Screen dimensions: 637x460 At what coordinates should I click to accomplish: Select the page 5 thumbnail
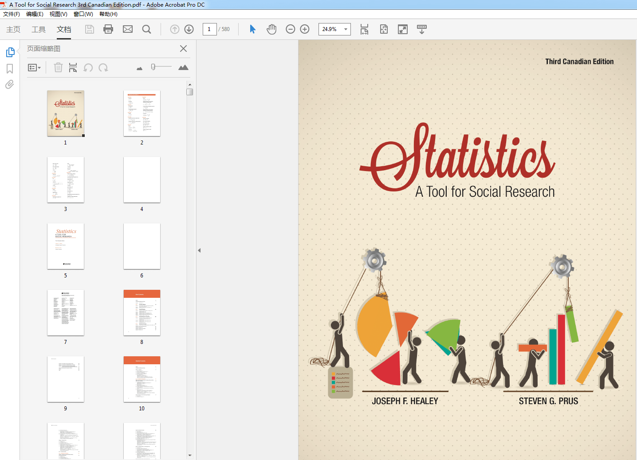65,246
